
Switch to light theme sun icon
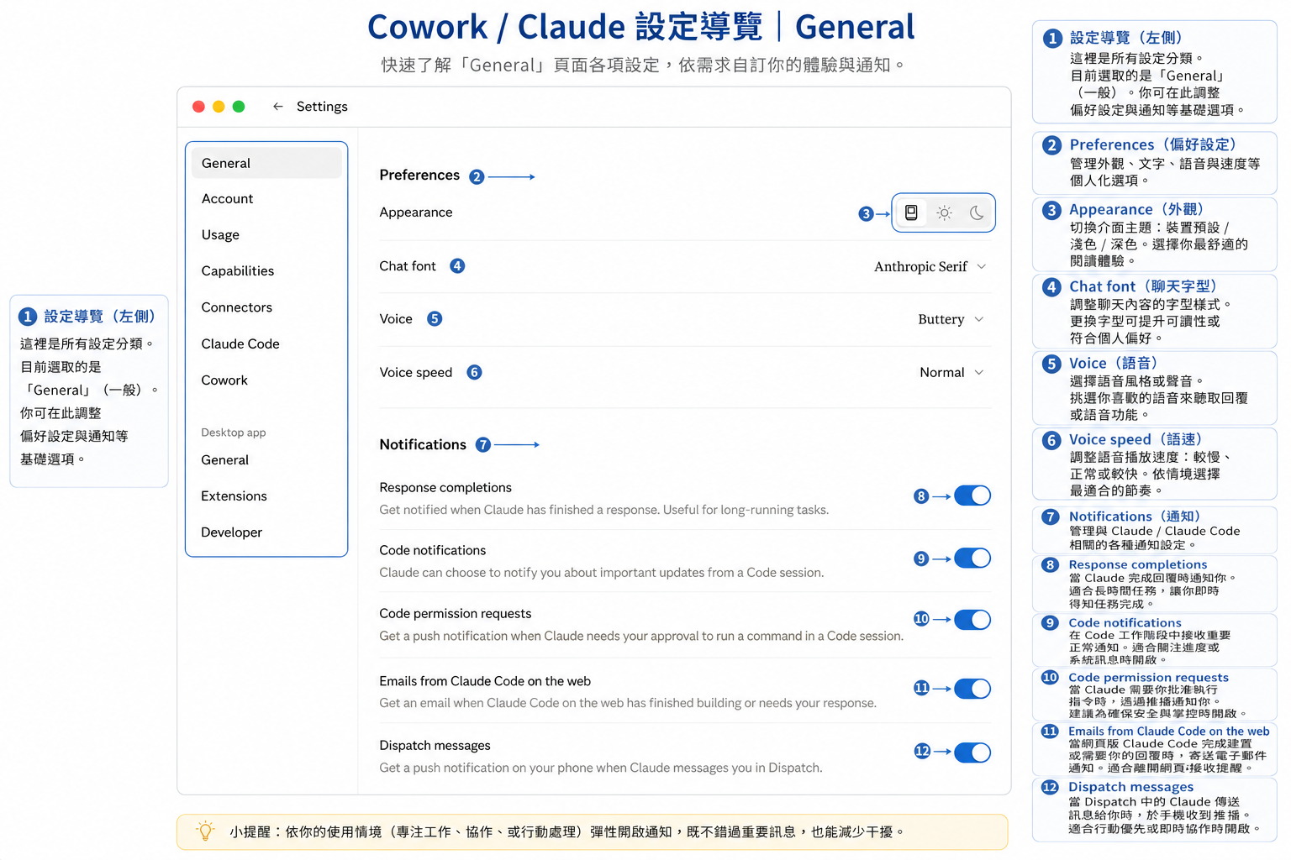(x=945, y=212)
